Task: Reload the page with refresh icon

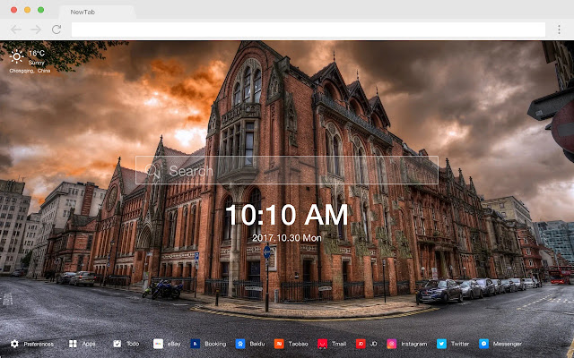Action: 57,30
